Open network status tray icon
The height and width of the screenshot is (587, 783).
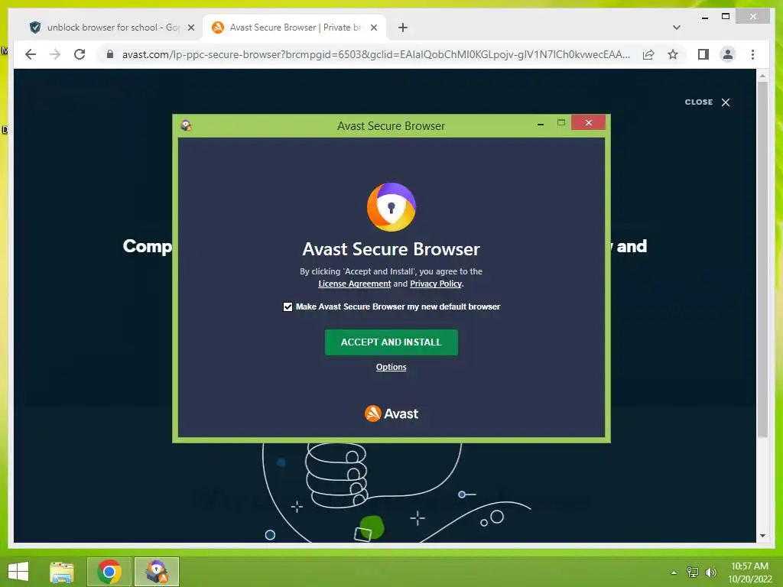tap(693, 572)
